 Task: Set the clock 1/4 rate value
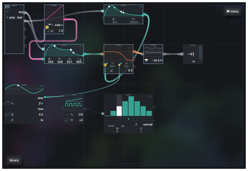tap(80, 114)
